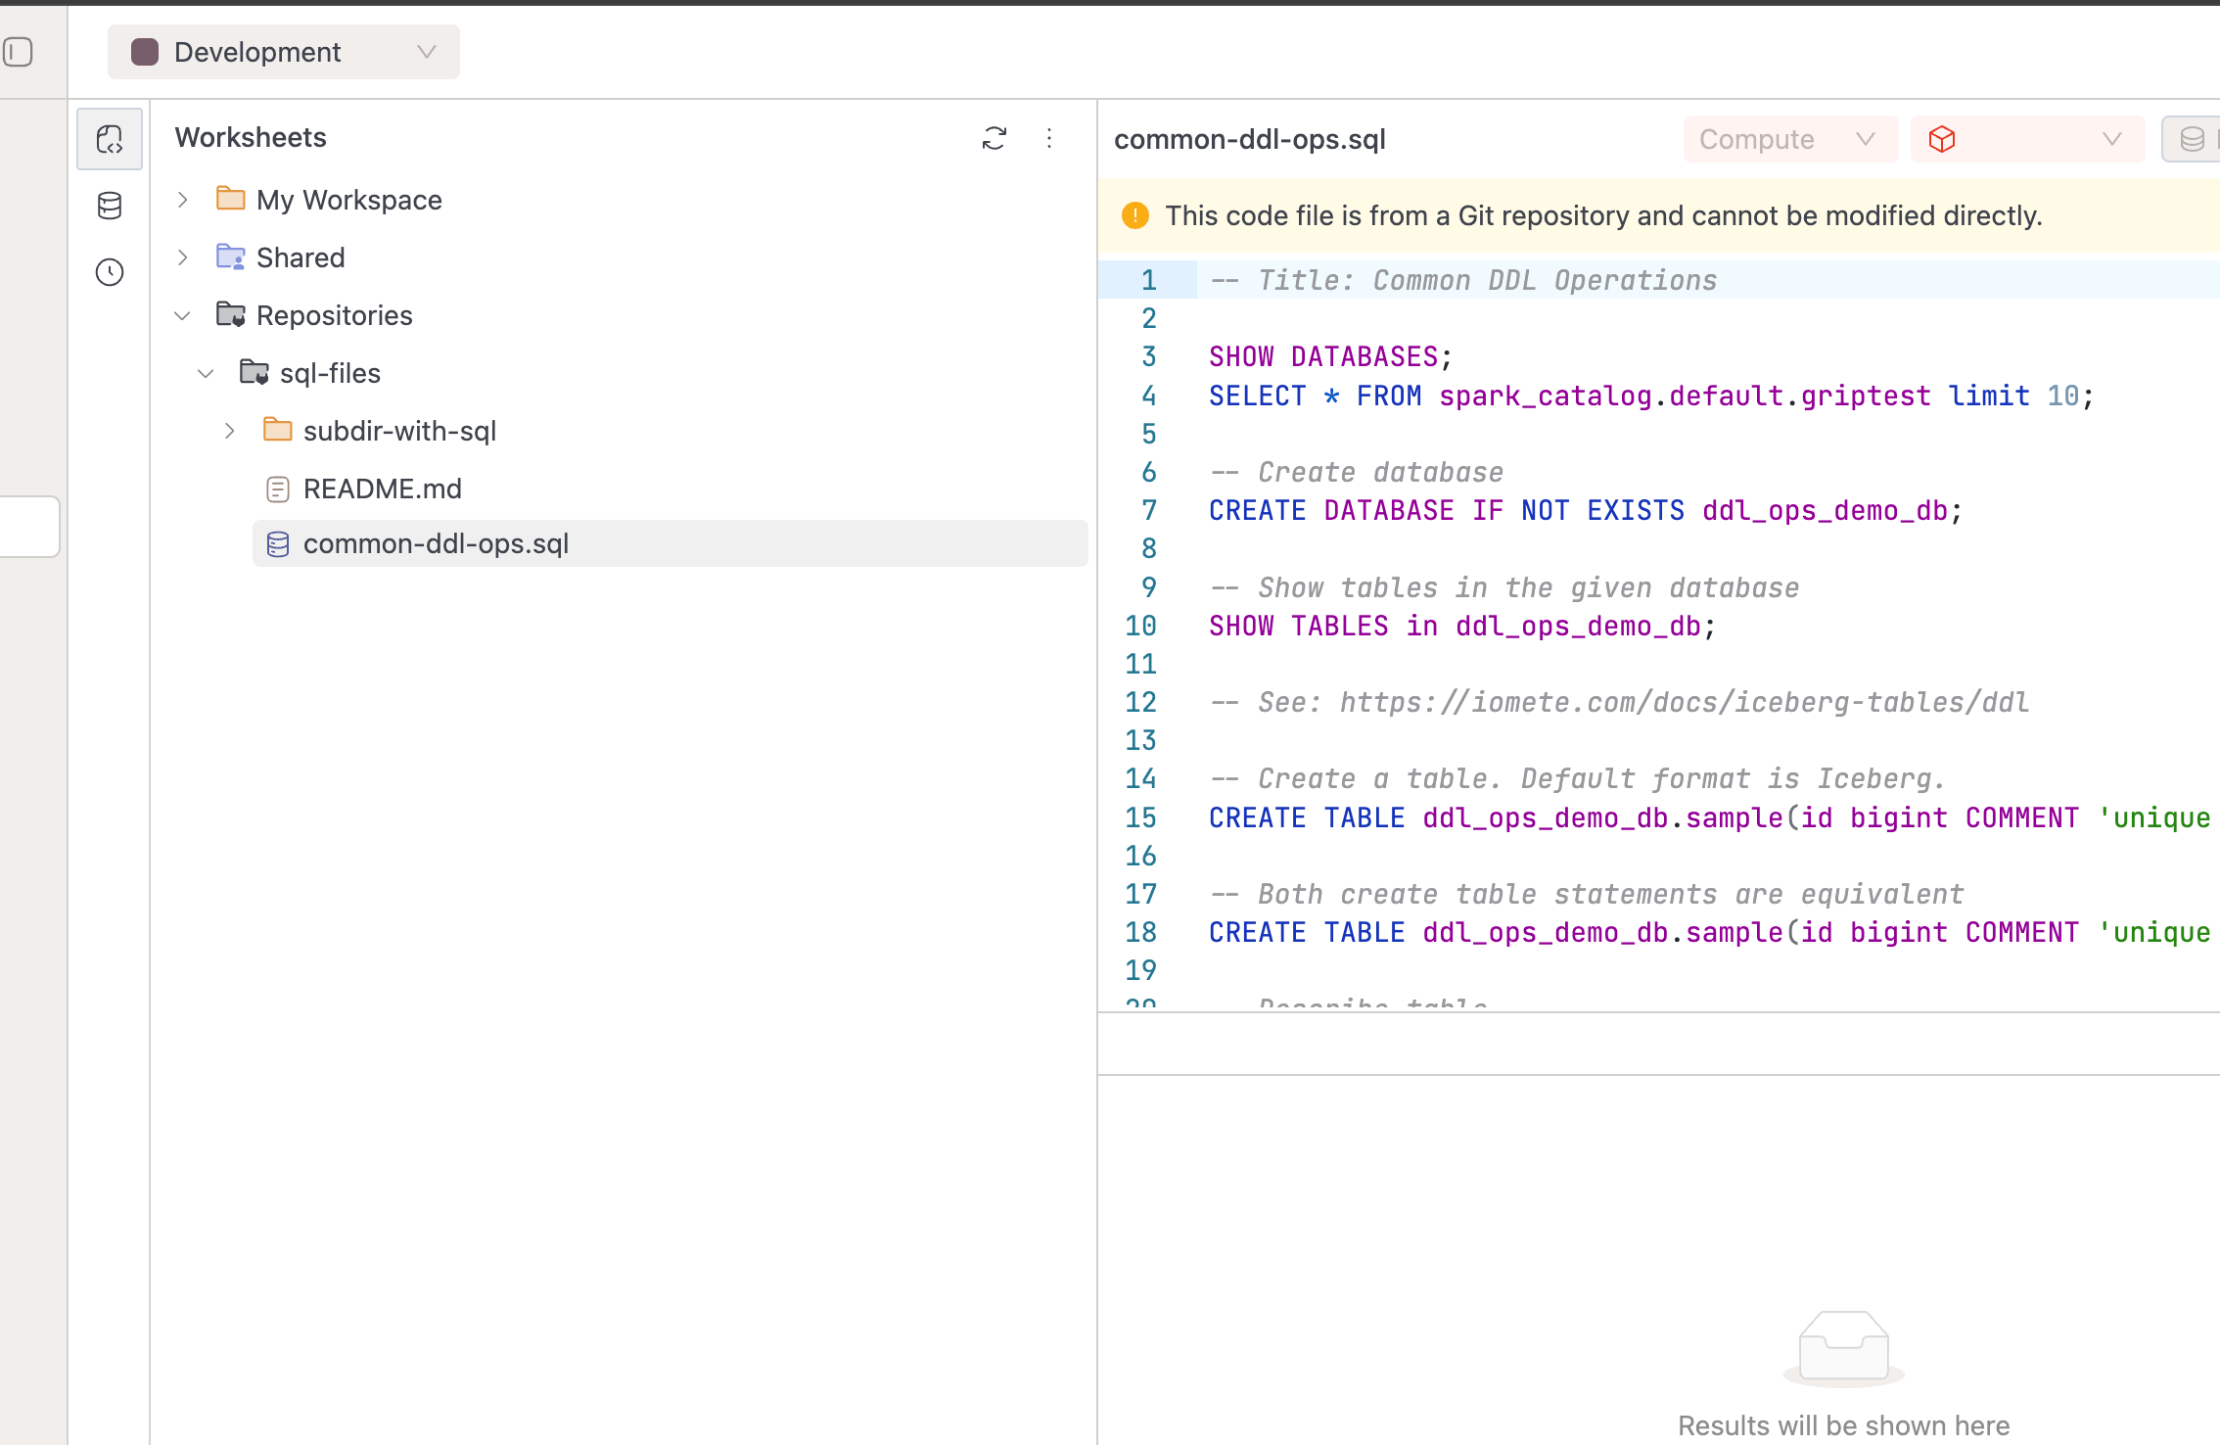Viewport: 2220px width, 1445px height.
Task: Click the 'Both create table statements' comment
Action: pos(1587,894)
